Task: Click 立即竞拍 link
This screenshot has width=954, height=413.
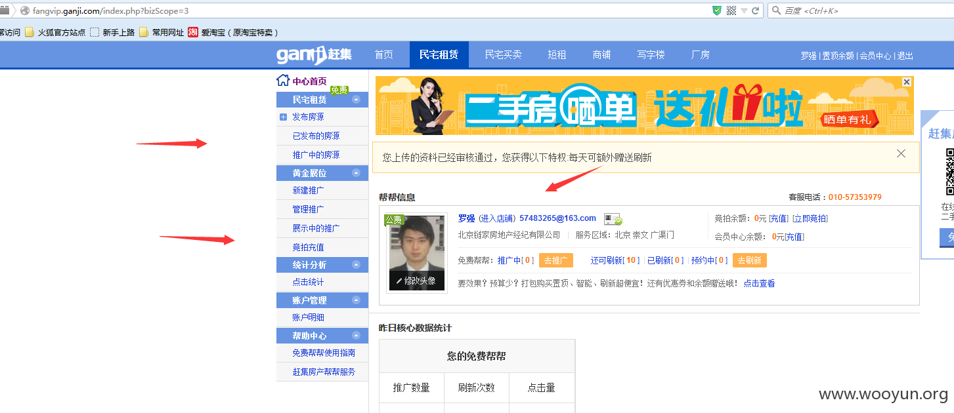Action: (x=810, y=219)
